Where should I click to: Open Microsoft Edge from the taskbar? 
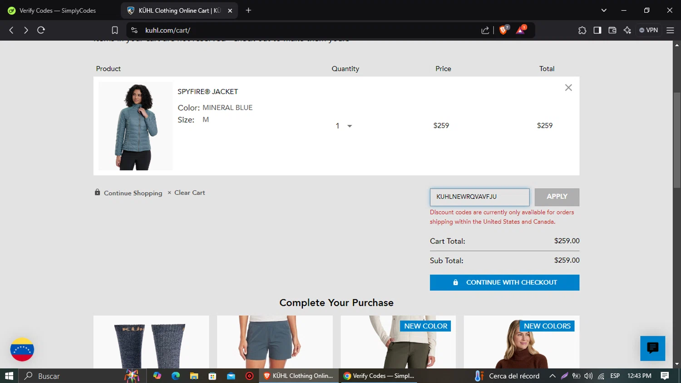176,376
